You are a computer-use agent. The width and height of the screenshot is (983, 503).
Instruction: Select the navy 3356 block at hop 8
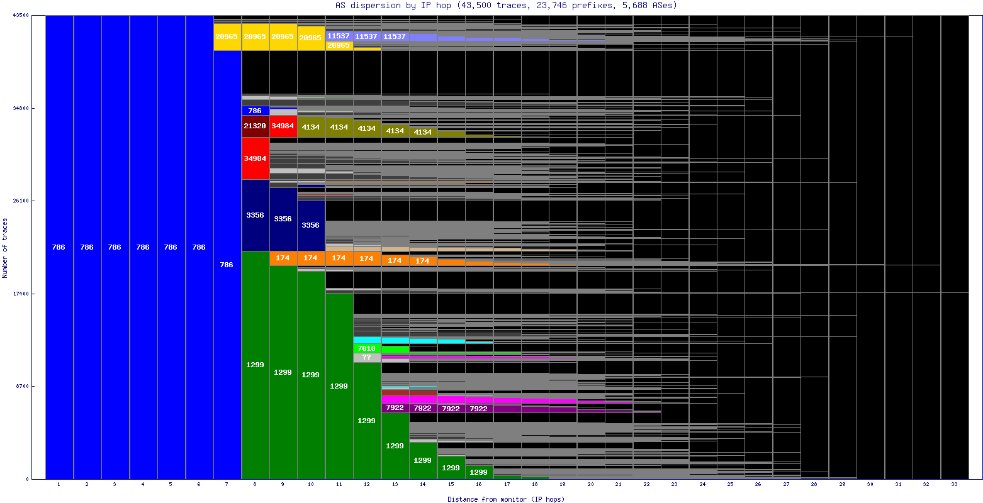(x=255, y=215)
